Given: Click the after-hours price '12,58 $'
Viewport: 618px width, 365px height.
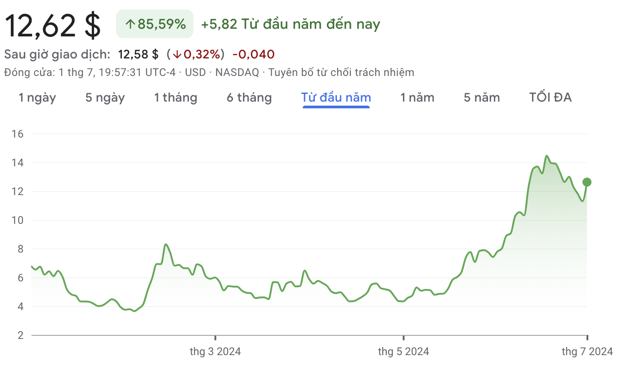Looking at the screenshot, I should 139,55.
